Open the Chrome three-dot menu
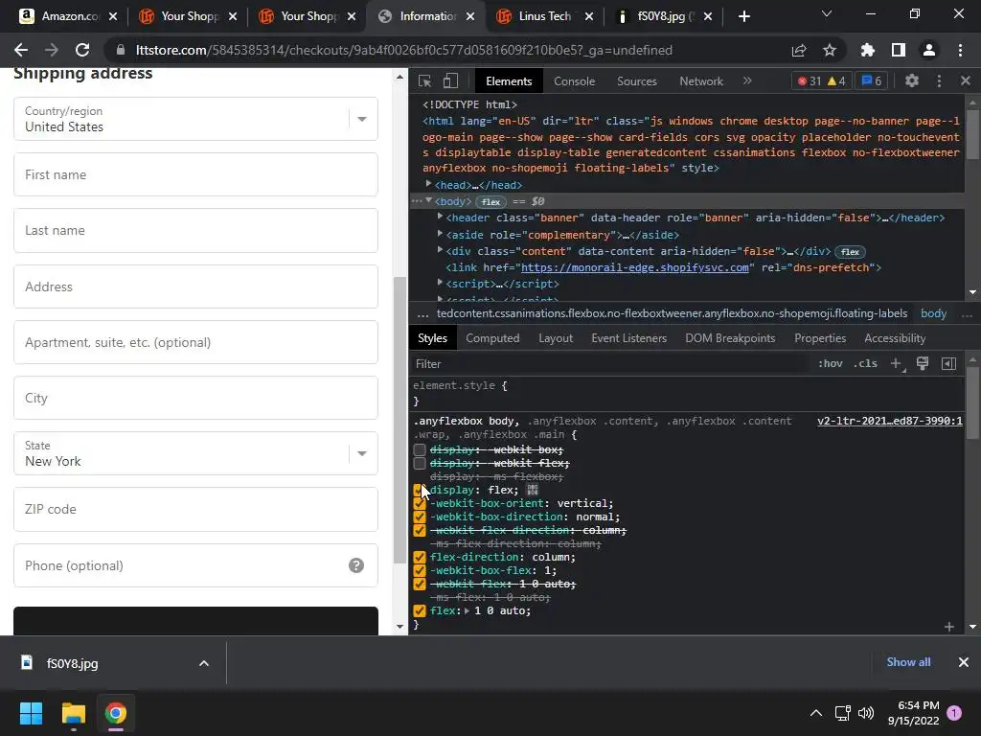The image size is (981, 736). click(960, 50)
